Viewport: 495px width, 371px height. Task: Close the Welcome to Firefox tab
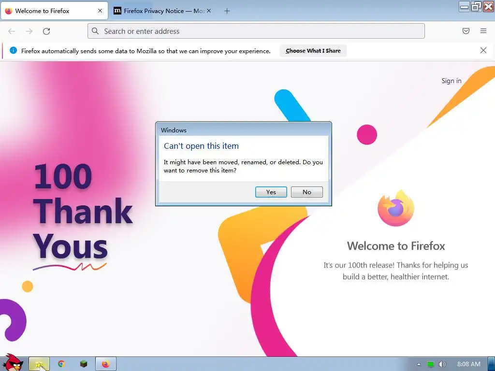click(100, 11)
